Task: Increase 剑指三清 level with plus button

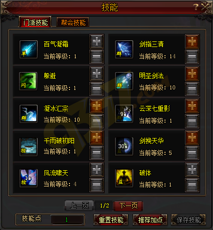Action: click(x=192, y=41)
